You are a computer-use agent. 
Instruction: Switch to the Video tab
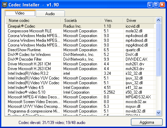[20, 13]
